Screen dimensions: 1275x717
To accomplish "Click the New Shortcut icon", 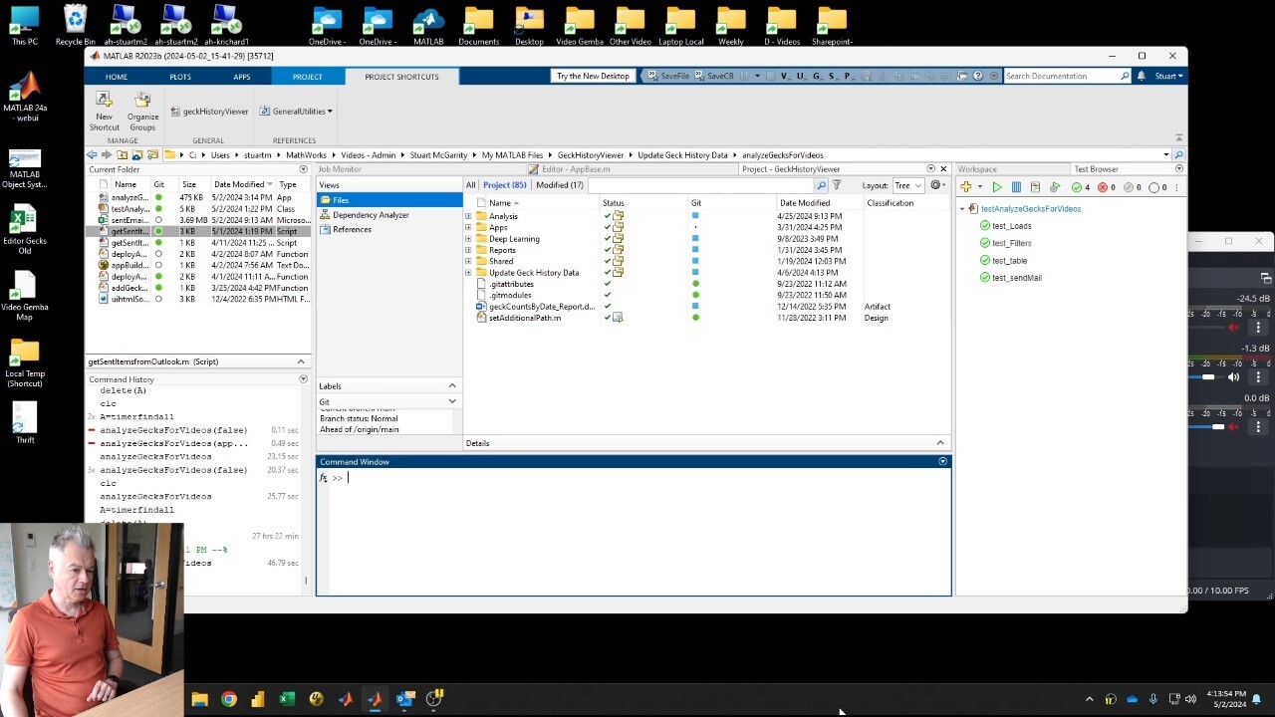I will coord(104,101).
